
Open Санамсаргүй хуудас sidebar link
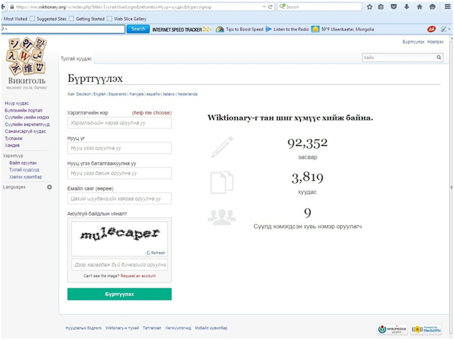(25, 132)
